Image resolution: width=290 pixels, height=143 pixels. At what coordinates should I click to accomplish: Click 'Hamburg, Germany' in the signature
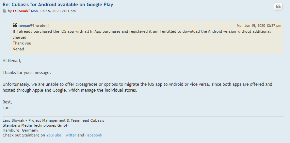pos(21,130)
